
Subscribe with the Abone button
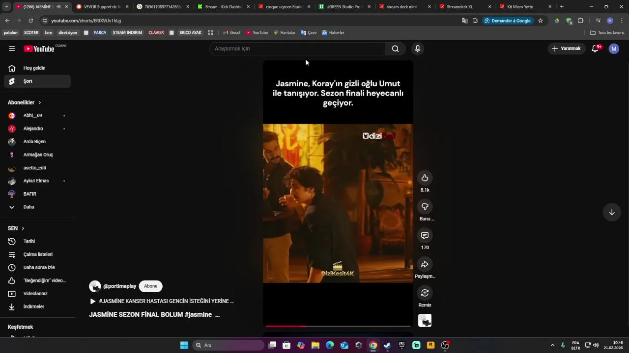click(150, 286)
